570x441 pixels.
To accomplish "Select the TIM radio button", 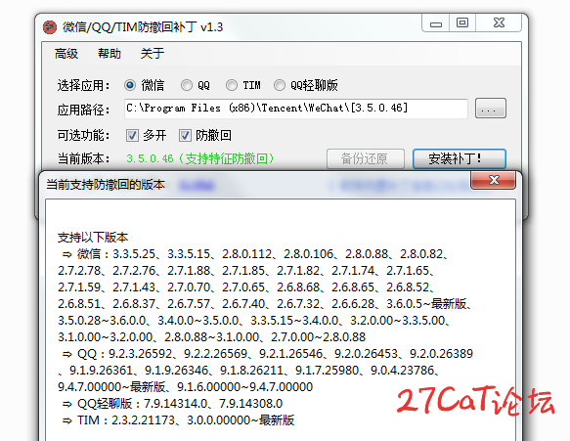I will point(232,85).
